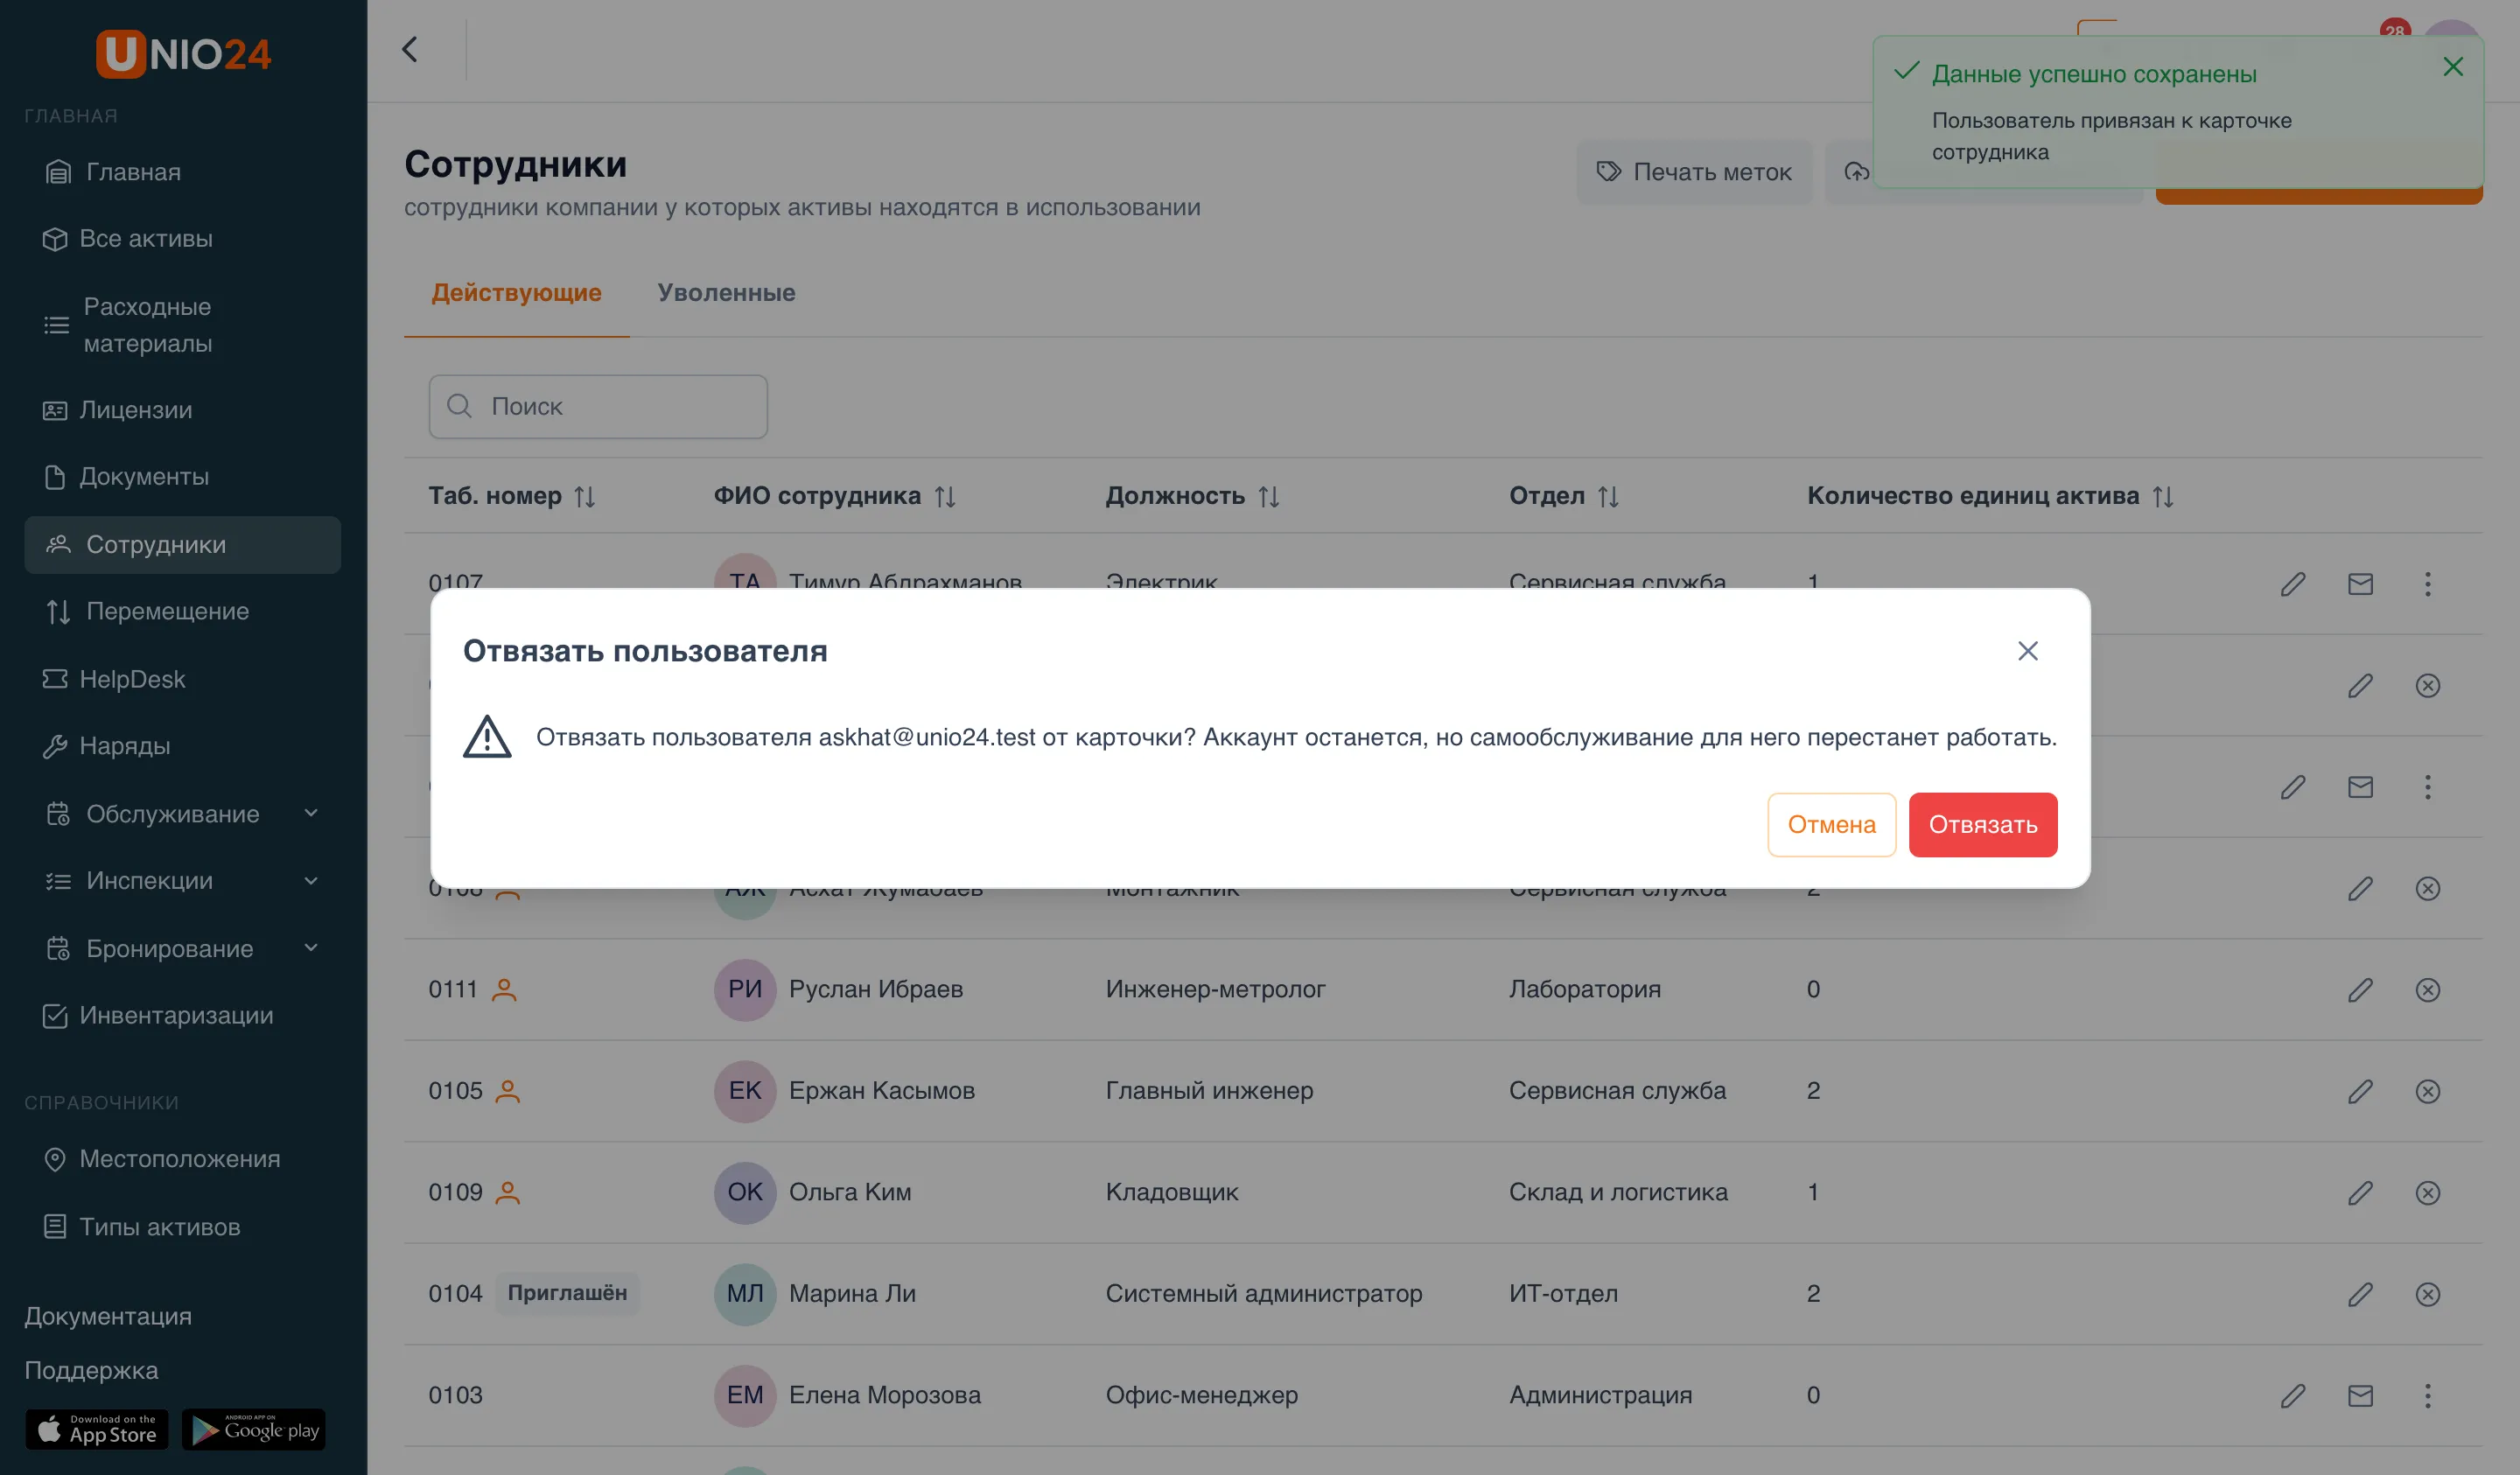Edit Елена Морозова pencil icon
This screenshot has width=2520, height=1475.
[x=2292, y=1396]
